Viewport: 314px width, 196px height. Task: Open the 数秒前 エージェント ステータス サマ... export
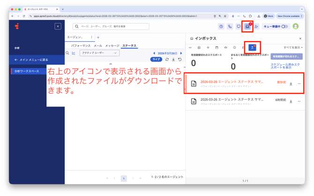point(232,82)
